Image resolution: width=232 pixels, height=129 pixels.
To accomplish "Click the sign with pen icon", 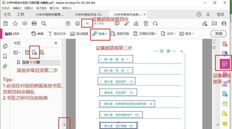I will [136, 24].
